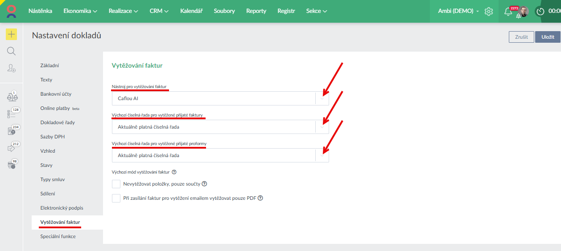Open search with the magnifier icon
This screenshot has width=561, height=251.
click(x=11, y=51)
